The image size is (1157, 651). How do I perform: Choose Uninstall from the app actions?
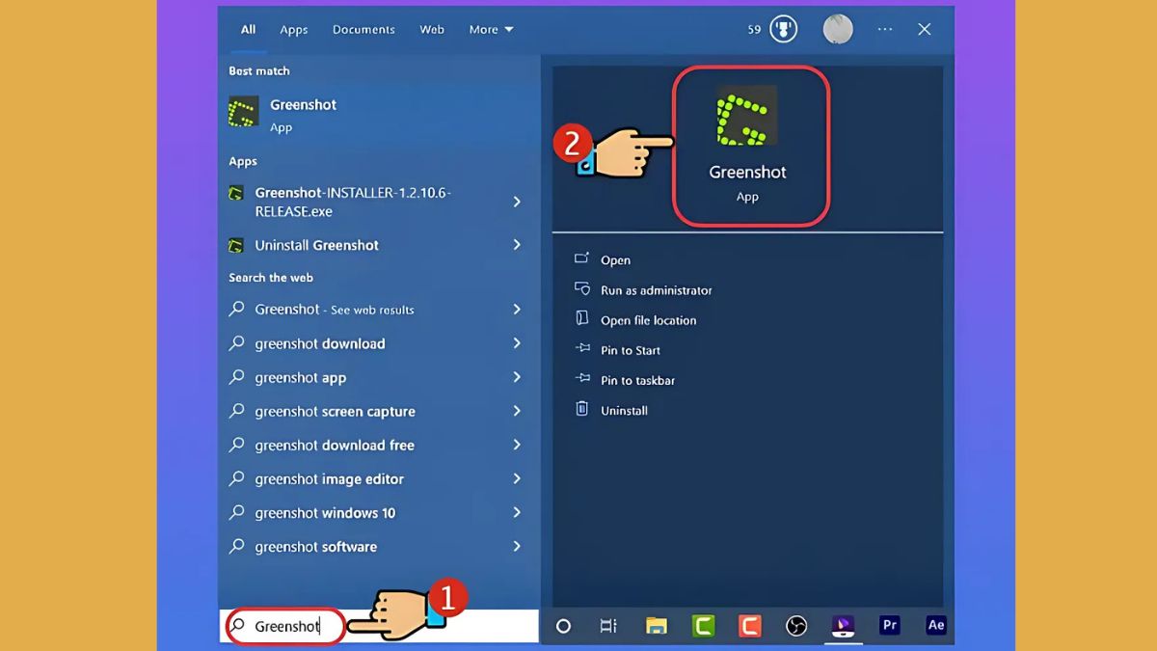point(624,410)
